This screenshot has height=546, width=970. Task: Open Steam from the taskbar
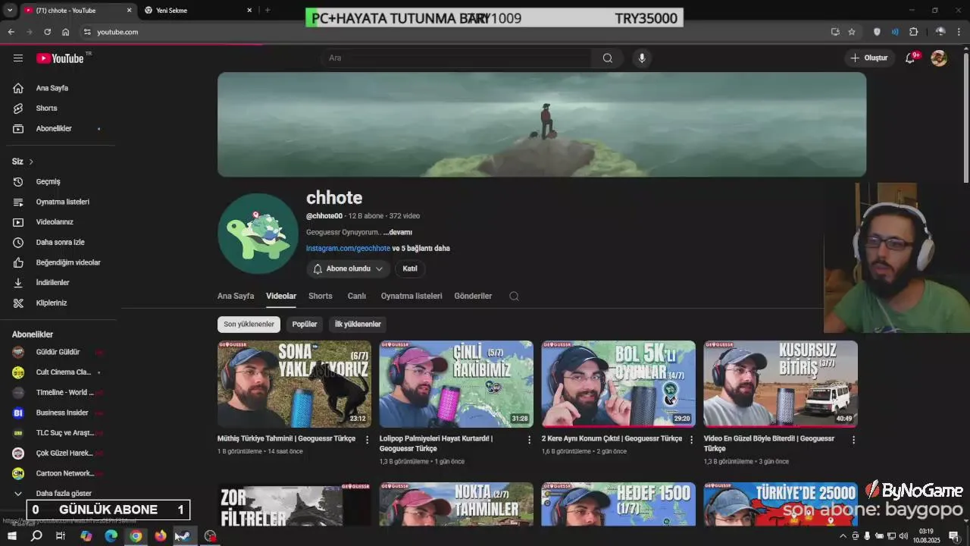(185, 536)
